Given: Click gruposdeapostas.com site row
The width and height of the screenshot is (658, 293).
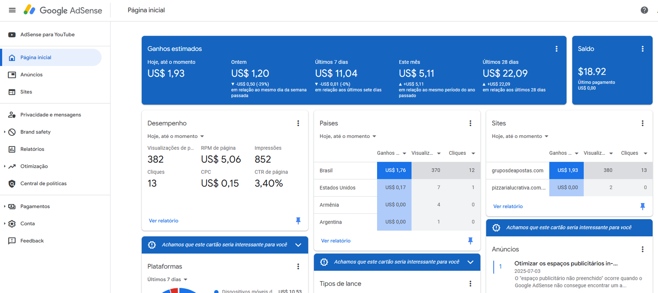Looking at the screenshot, I should (x=570, y=170).
